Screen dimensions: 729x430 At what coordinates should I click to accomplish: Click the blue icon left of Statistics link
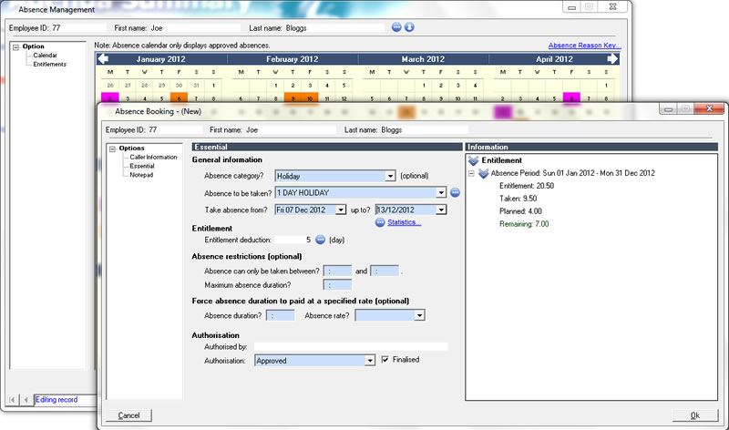(x=380, y=222)
